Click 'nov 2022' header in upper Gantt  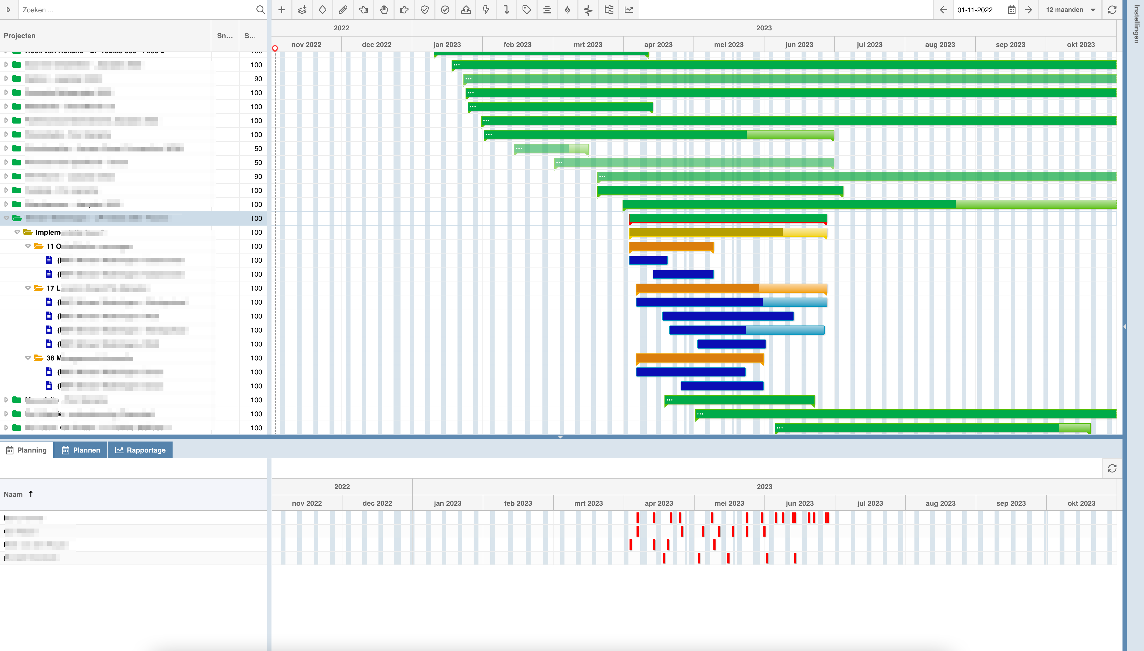click(x=306, y=44)
